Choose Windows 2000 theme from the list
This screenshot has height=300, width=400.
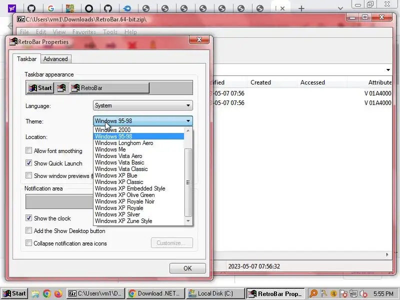[x=139, y=130]
